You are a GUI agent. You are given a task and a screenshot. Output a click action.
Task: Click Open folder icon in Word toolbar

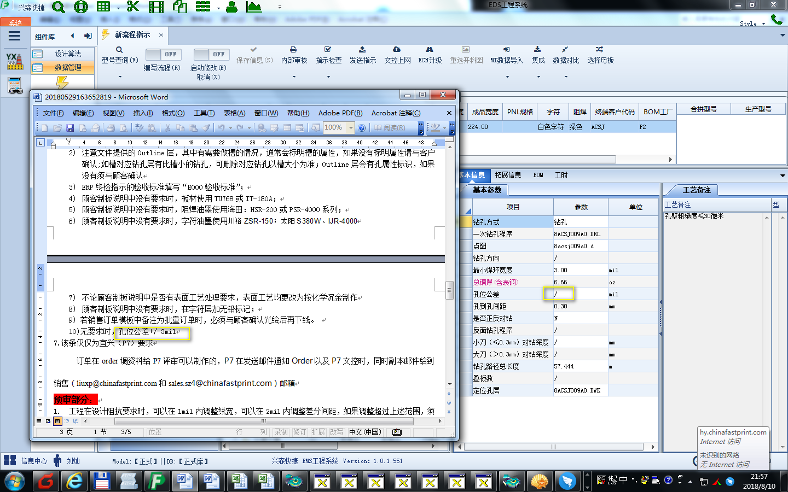point(57,128)
